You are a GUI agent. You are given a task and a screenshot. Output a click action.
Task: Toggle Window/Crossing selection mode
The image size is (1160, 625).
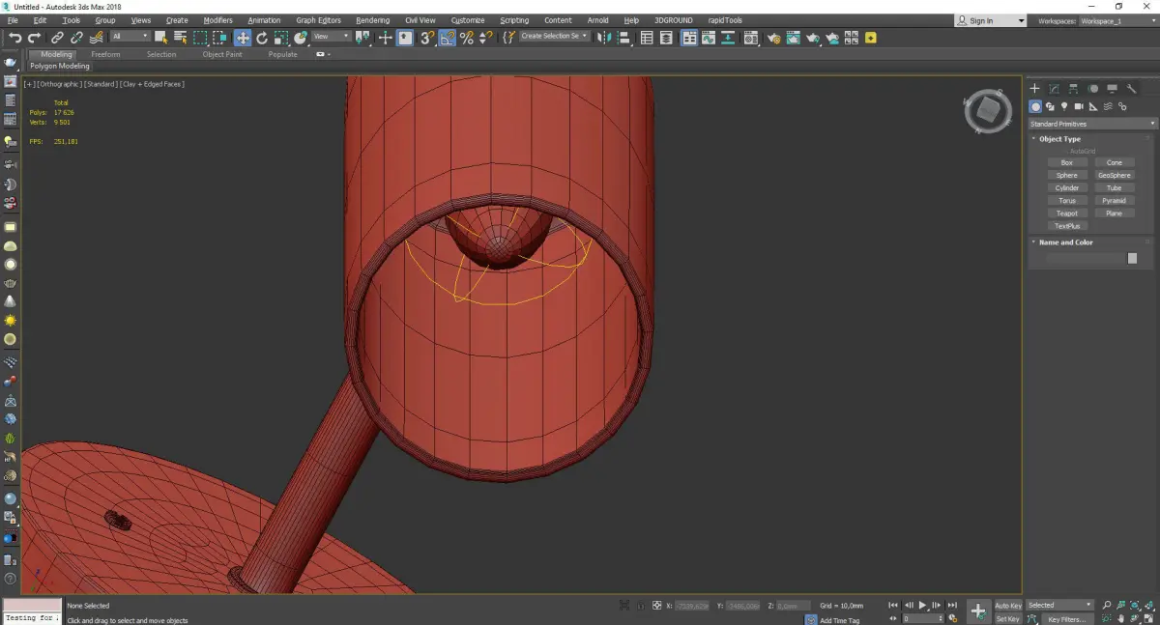pos(220,38)
